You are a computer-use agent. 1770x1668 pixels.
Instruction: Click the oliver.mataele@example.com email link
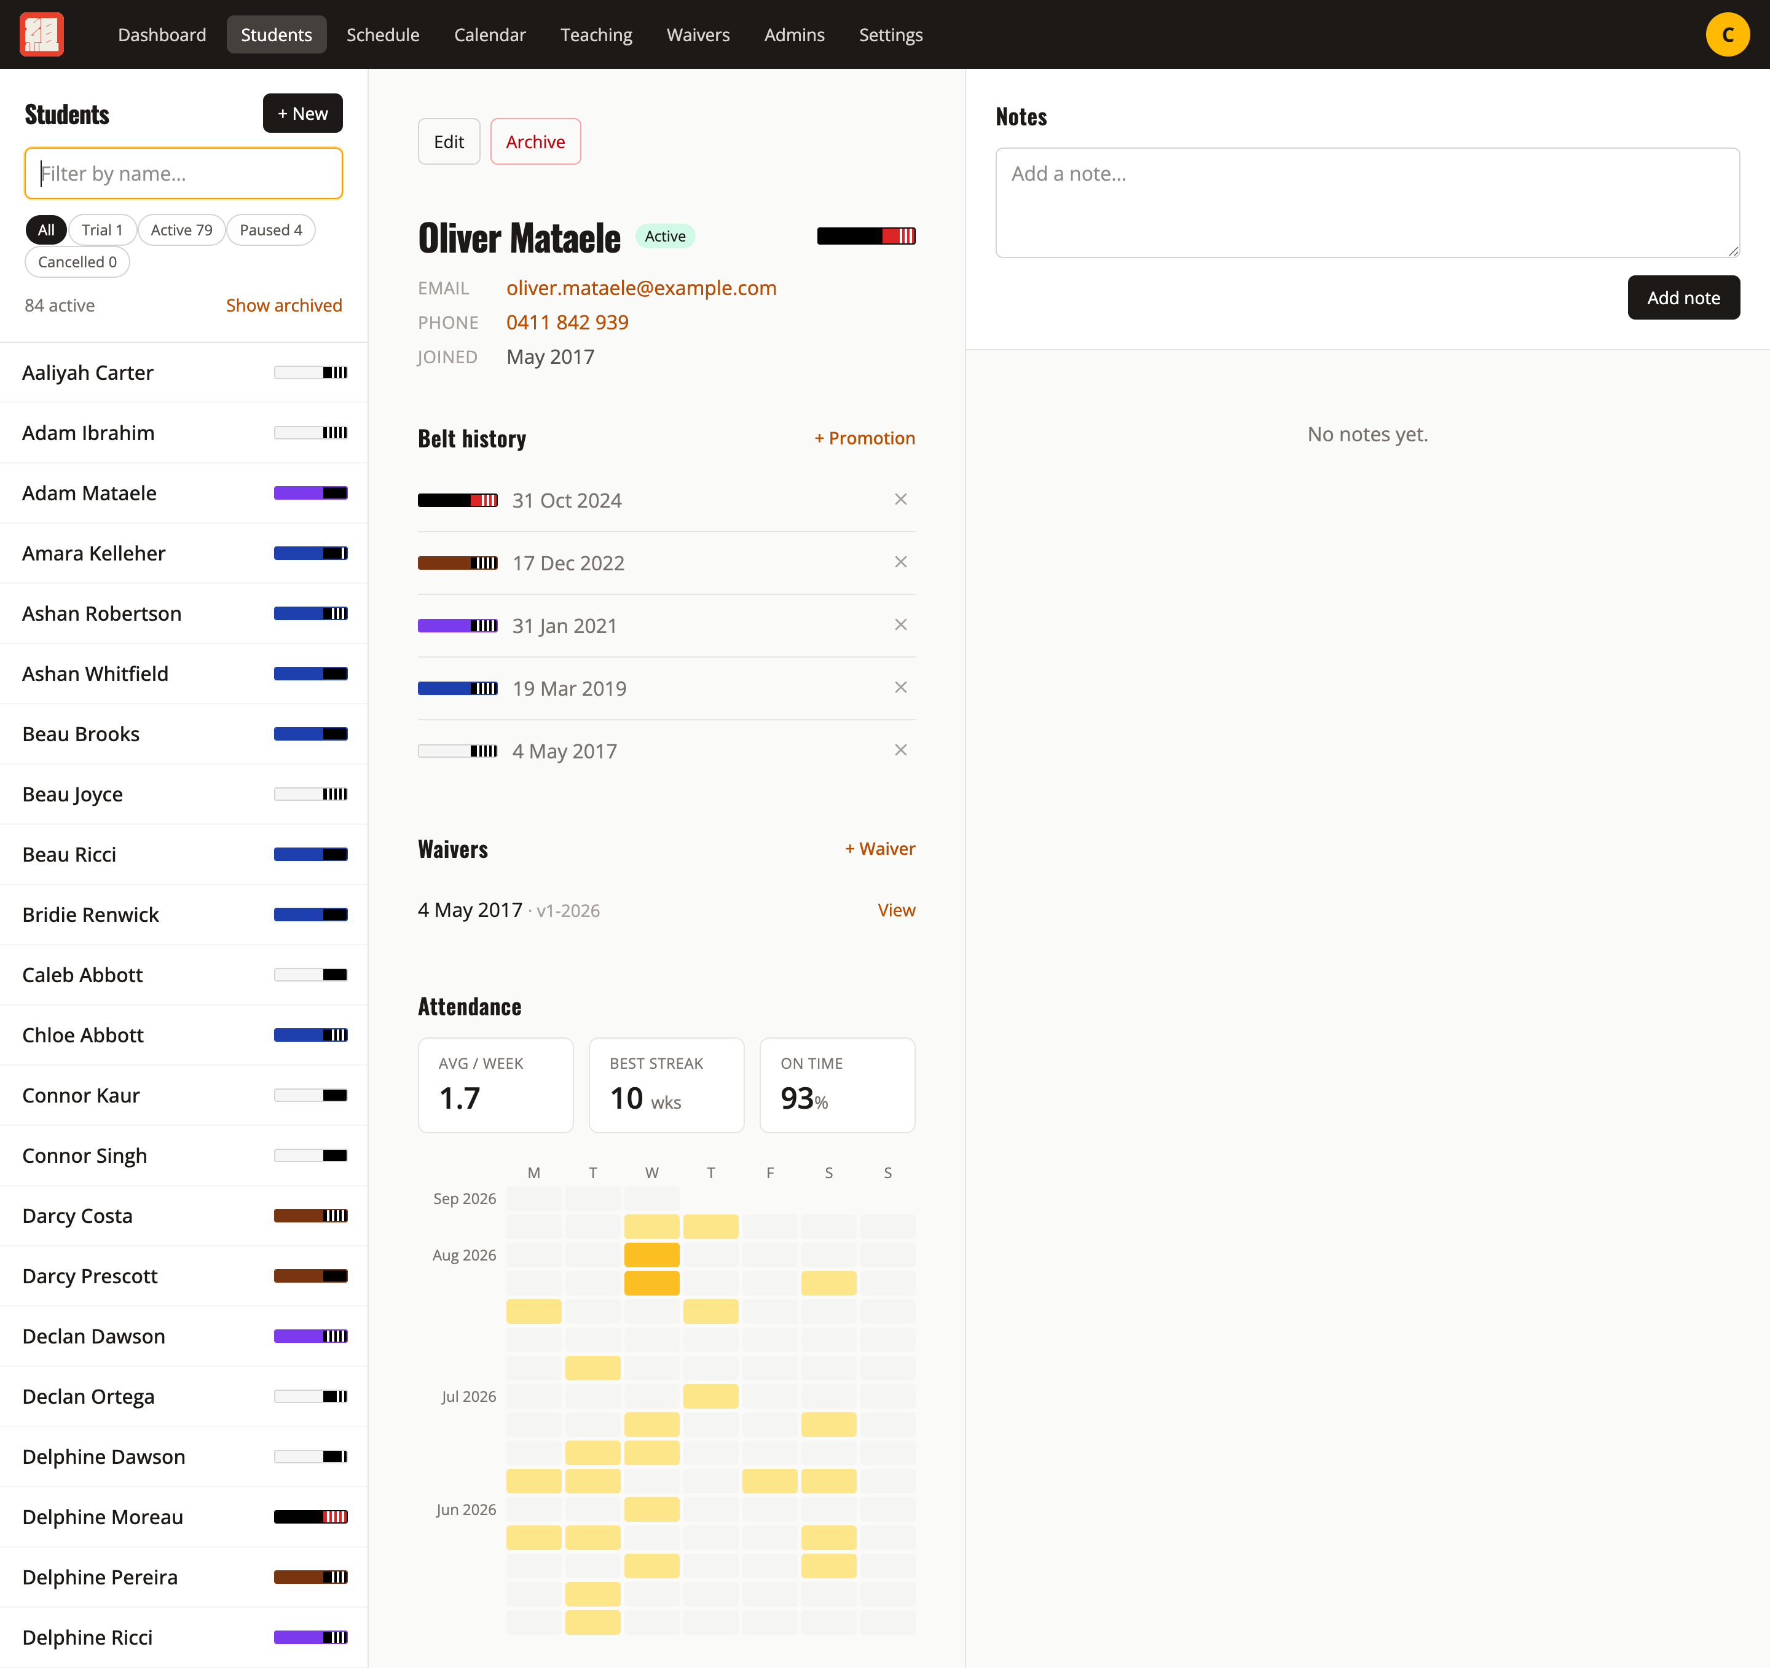pos(641,288)
